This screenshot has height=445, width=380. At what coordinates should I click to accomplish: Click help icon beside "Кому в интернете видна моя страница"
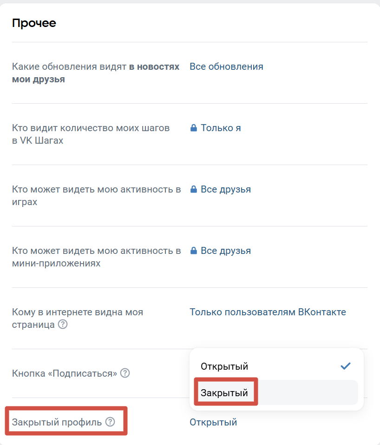point(63,325)
